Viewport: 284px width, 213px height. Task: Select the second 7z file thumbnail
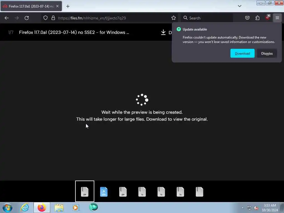point(161,192)
